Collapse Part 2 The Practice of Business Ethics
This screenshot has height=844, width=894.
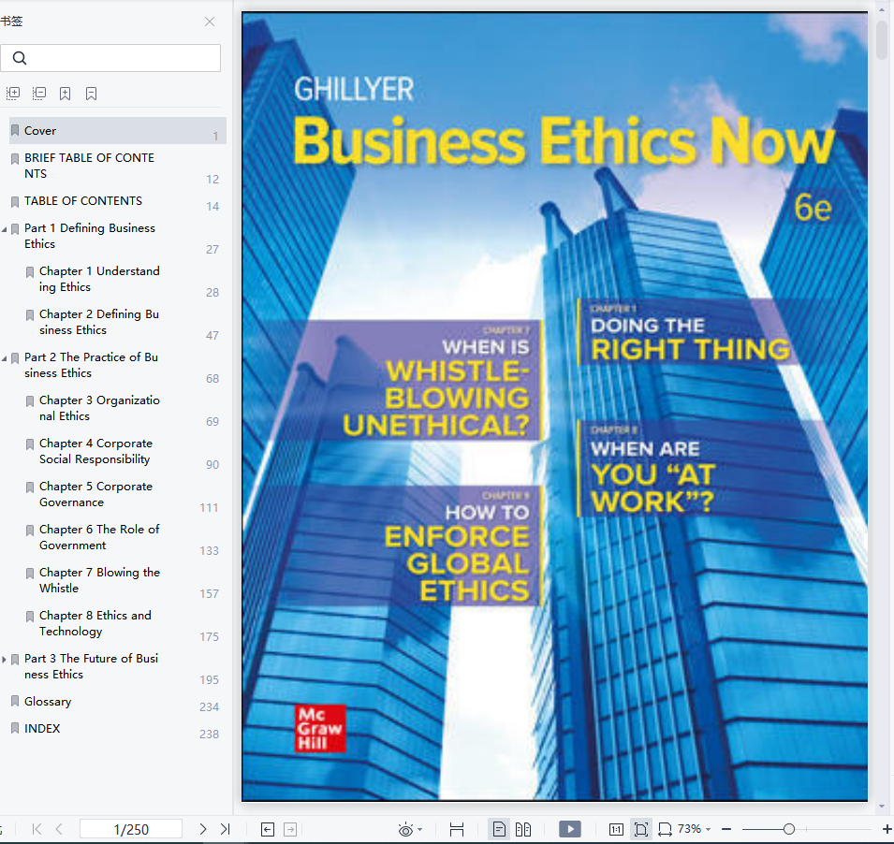pyautogui.click(x=5, y=358)
